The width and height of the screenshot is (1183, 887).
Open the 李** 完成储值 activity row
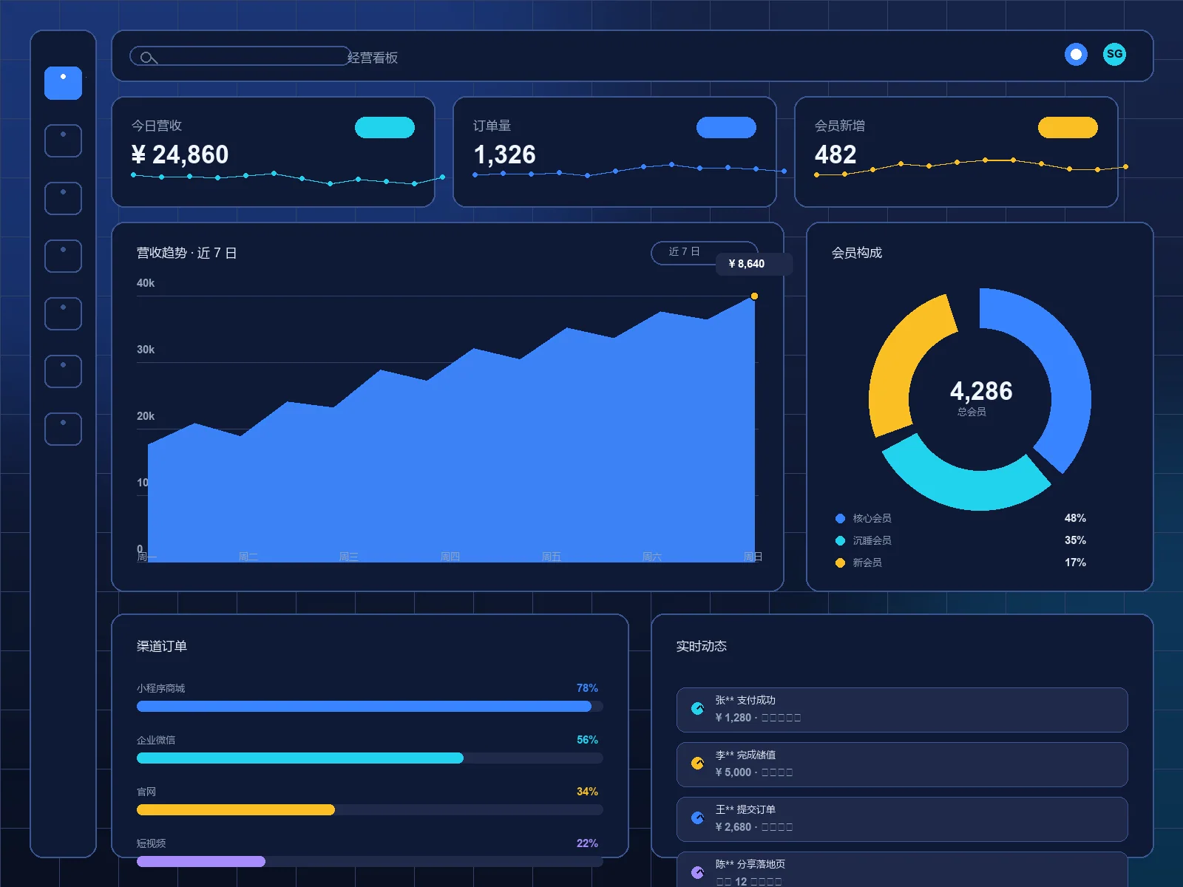click(x=902, y=764)
